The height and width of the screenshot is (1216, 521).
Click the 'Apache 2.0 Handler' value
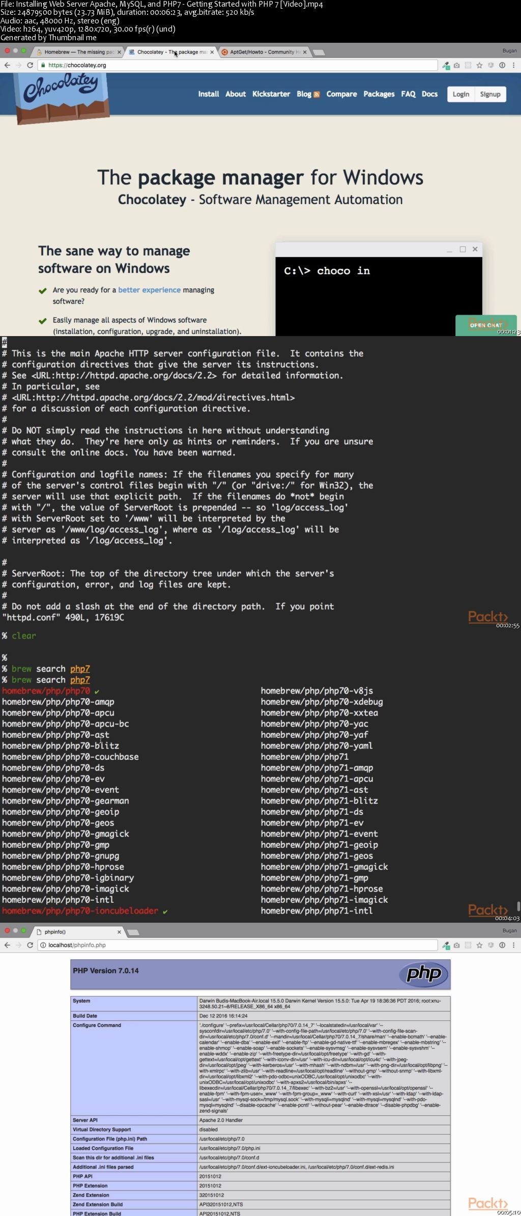221,1120
